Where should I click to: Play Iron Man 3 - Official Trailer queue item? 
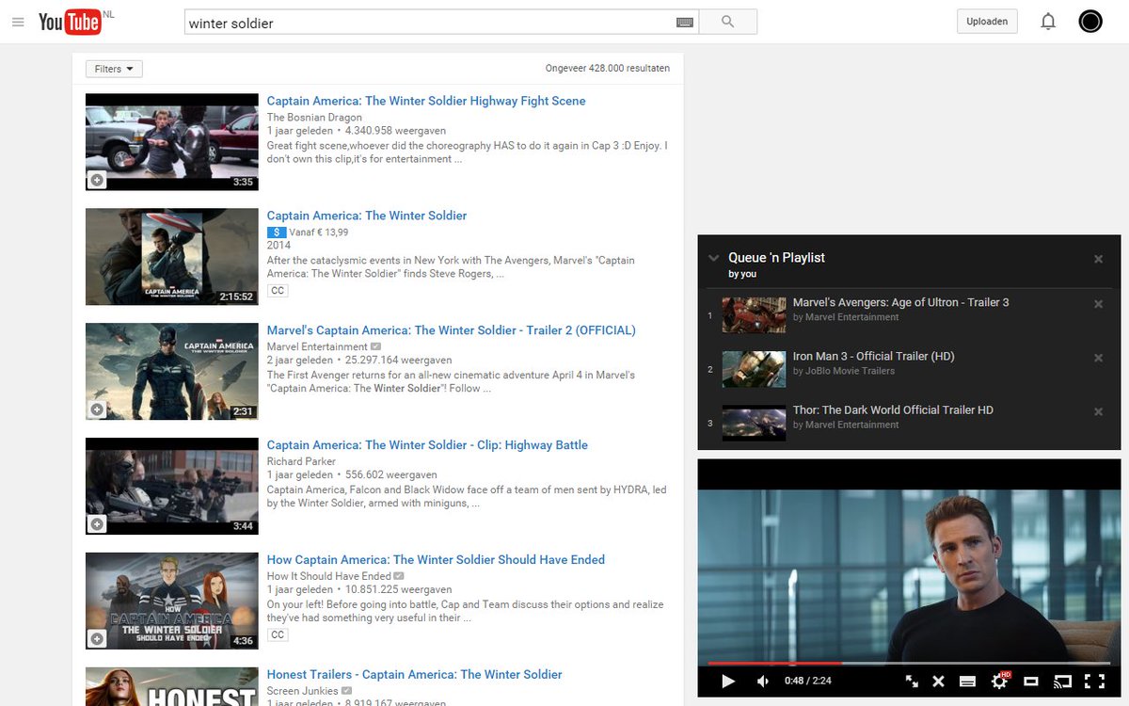[873, 356]
